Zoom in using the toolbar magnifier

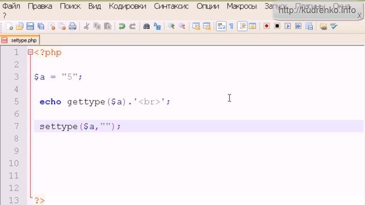point(172,26)
